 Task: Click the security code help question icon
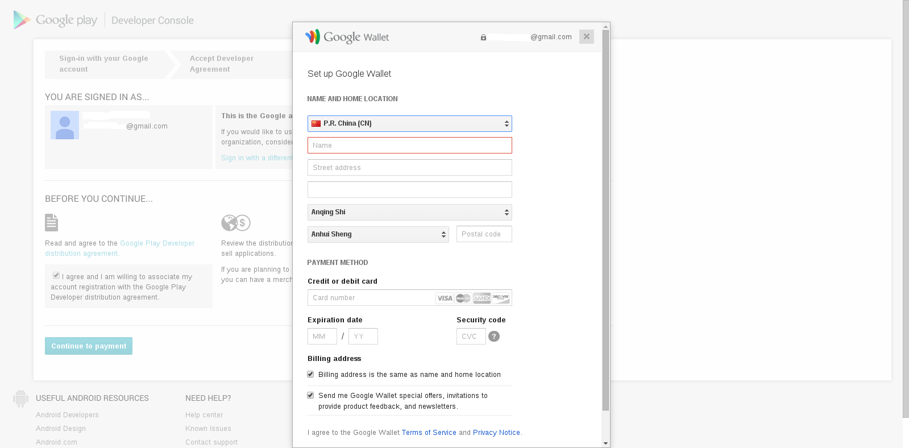point(494,337)
